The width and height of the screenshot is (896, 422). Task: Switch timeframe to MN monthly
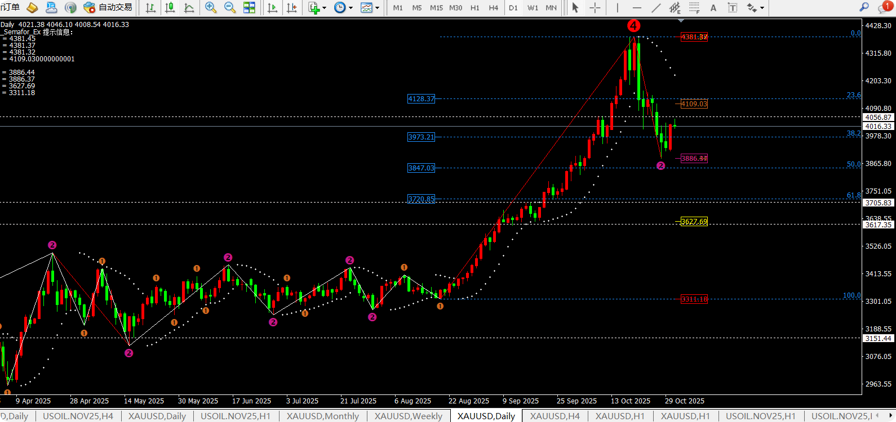point(551,8)
